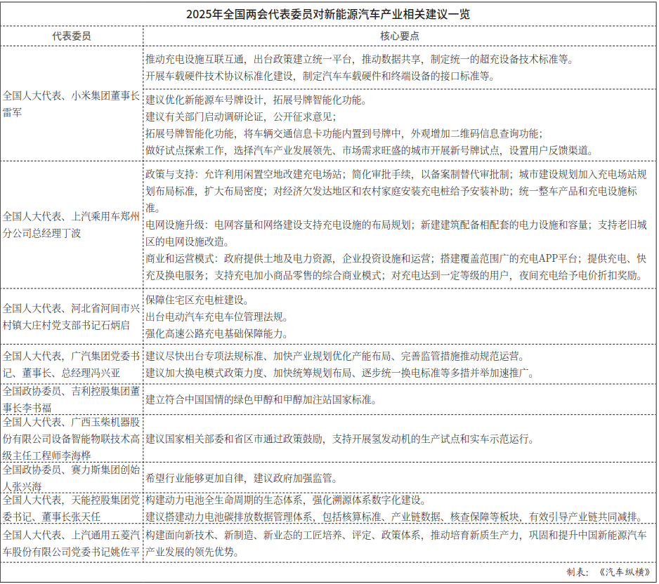Click the line '建议优化新能源车号牌设计，拓展号牌智能化功能'

coord(257,100)
